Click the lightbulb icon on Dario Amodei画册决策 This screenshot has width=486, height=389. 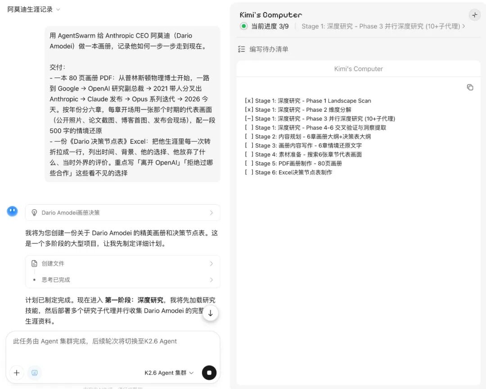[x=34, y=213]
